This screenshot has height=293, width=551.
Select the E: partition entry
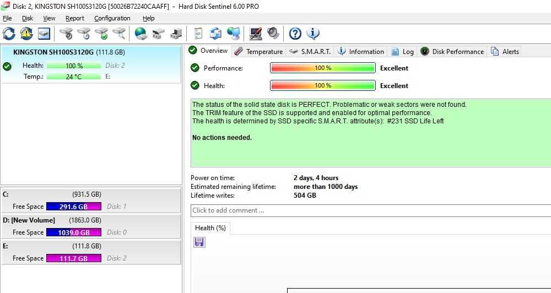pyautogui.click(x=91, y=252)
